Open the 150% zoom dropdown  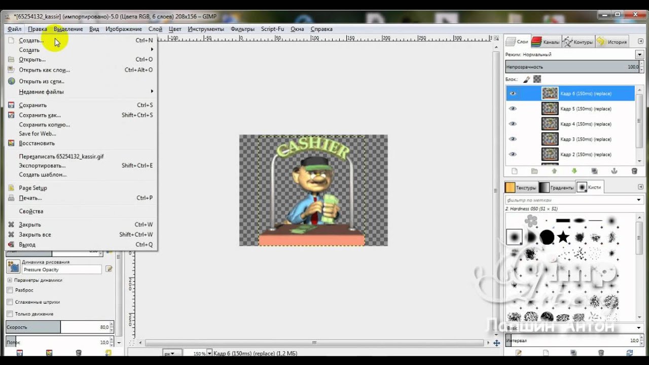click(209, 353)
